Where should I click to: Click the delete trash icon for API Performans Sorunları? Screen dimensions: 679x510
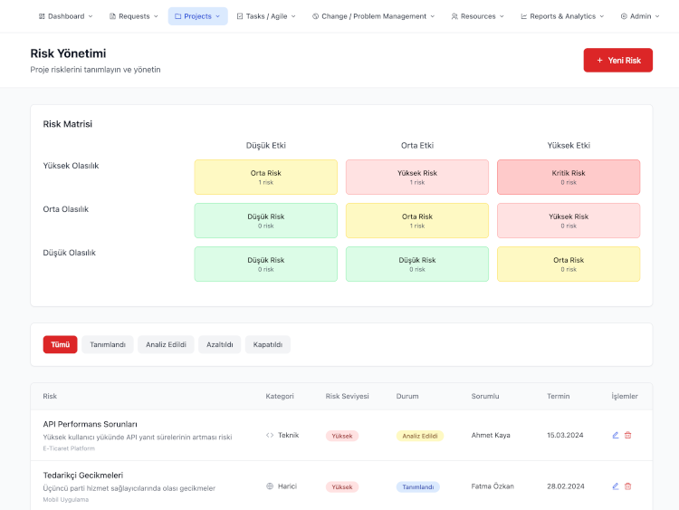pos(628,435)
